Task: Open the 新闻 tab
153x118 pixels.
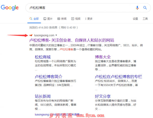Action: pos(62,19)
